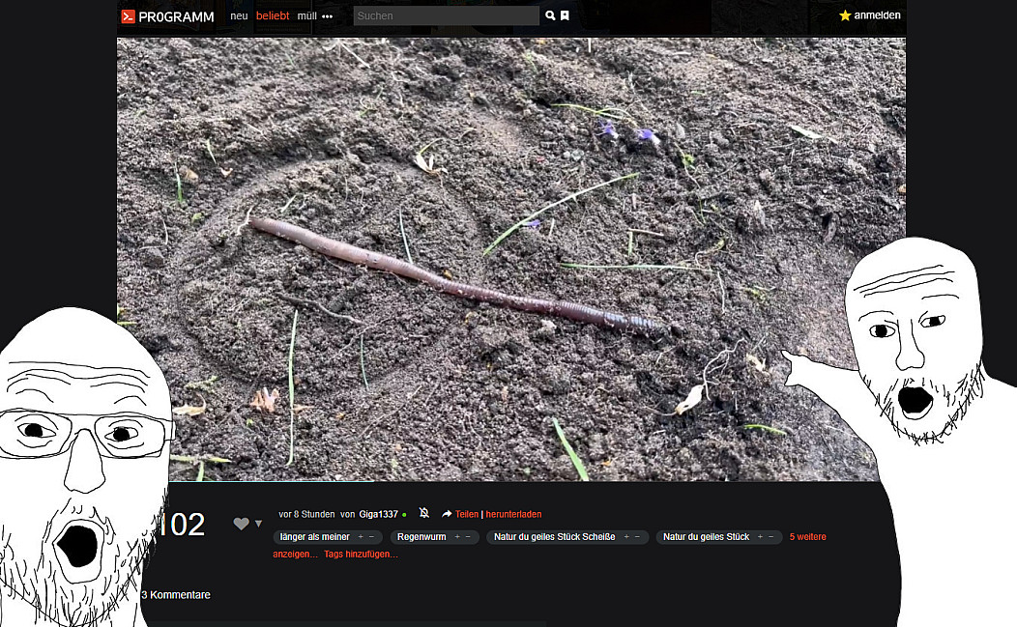Click the share arrow icon
Screen dimensions: 1017x627
click(447, 514)
